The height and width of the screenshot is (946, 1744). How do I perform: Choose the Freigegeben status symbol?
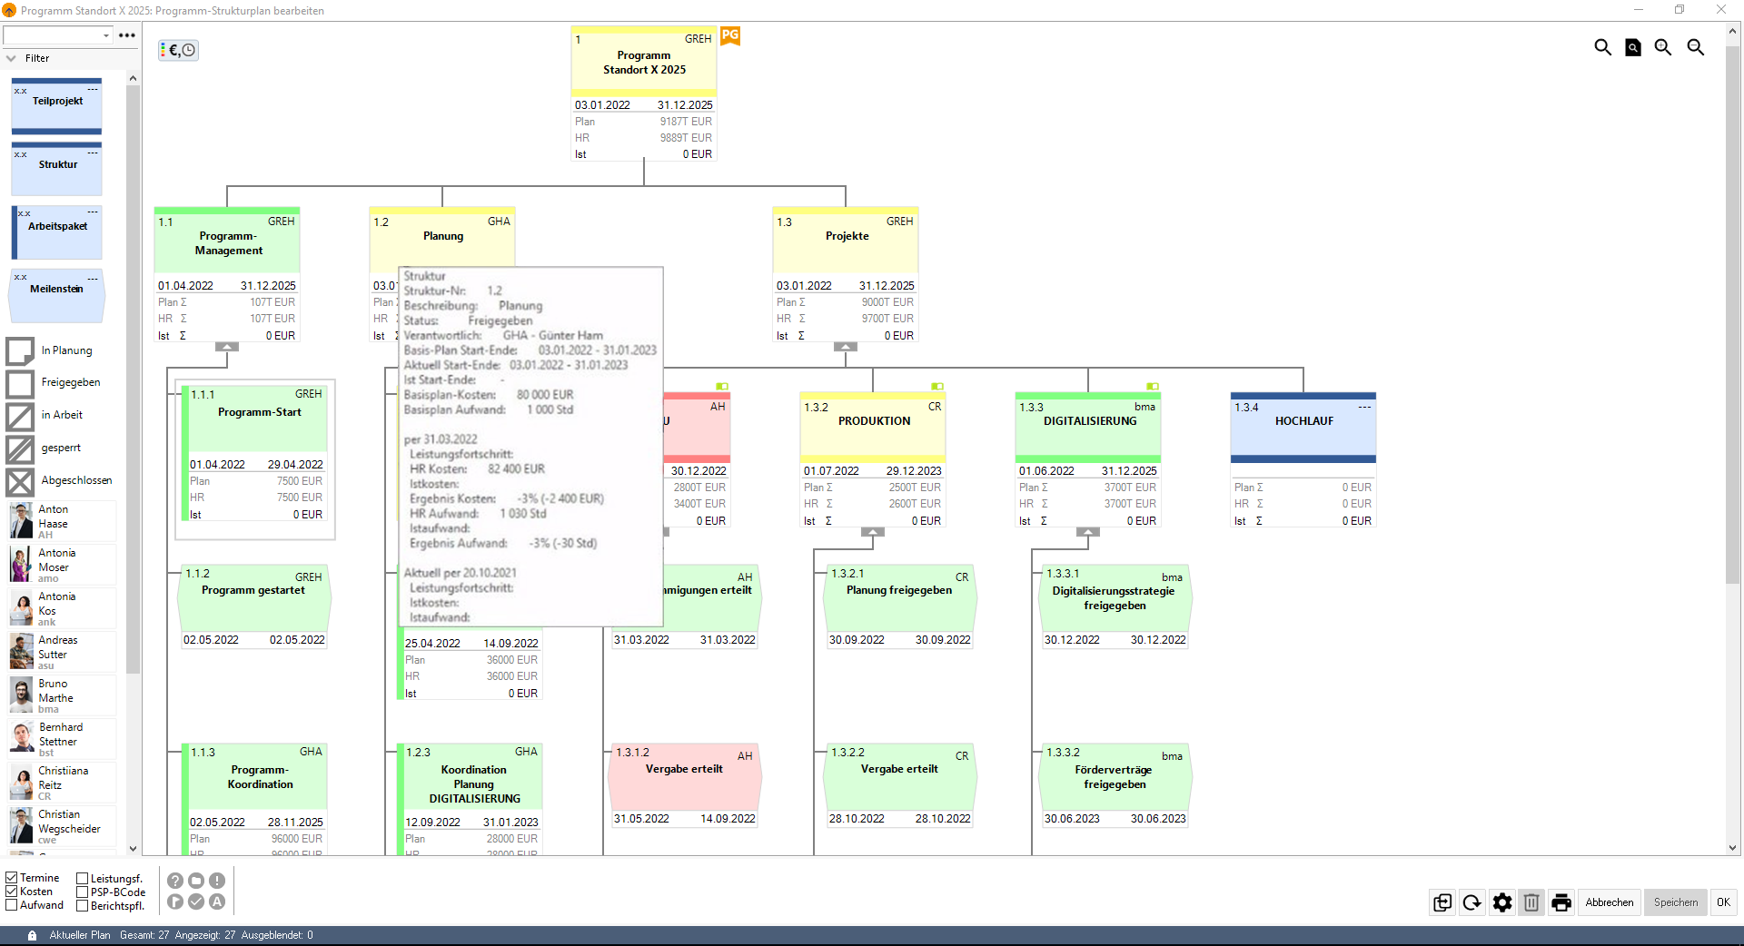pos(20,383)
